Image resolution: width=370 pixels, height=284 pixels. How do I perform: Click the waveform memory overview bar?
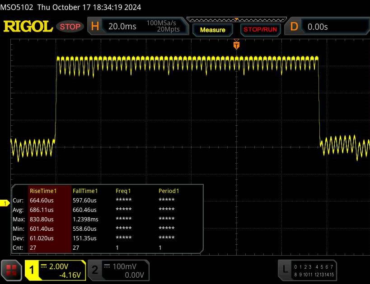point(236,20)
